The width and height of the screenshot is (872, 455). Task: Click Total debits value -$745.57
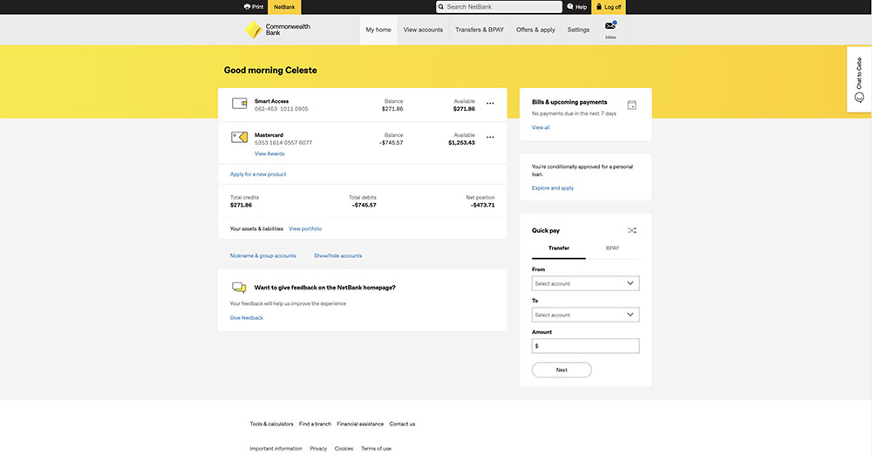[x=364, y=205]
